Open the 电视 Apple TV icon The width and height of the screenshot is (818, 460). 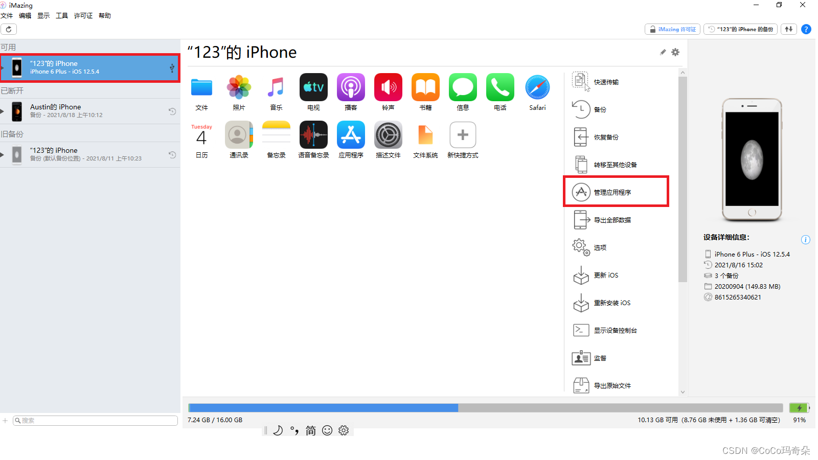coord(313,87)
